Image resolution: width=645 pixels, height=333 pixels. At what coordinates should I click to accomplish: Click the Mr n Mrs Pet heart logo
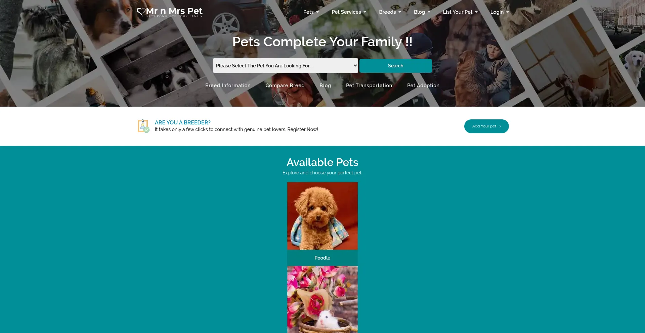point(141,12)
